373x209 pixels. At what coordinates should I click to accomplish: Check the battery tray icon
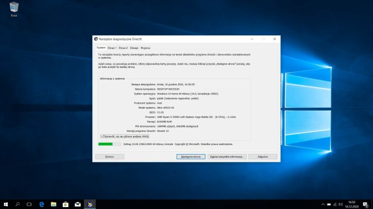[329, 204]
